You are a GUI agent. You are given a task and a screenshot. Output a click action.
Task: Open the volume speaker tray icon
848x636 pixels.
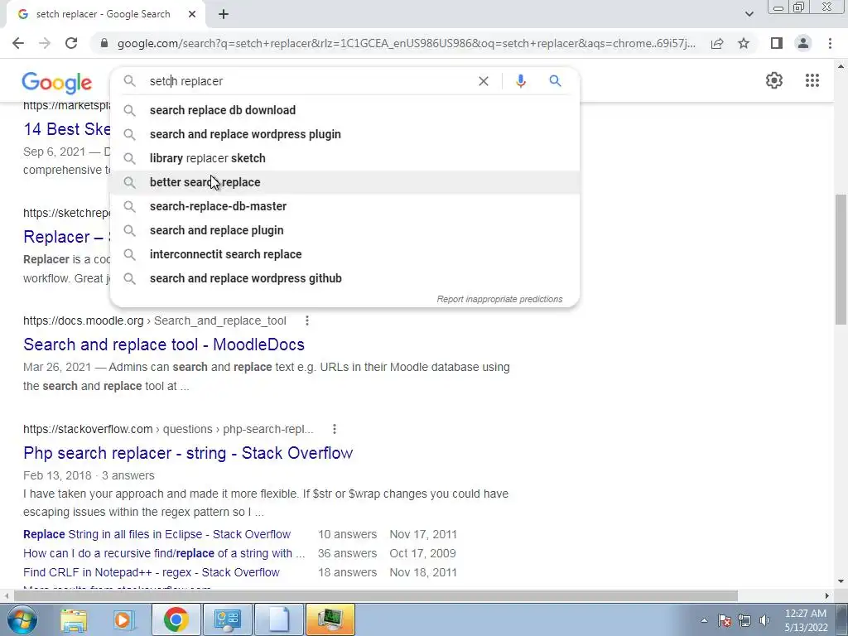764,620
